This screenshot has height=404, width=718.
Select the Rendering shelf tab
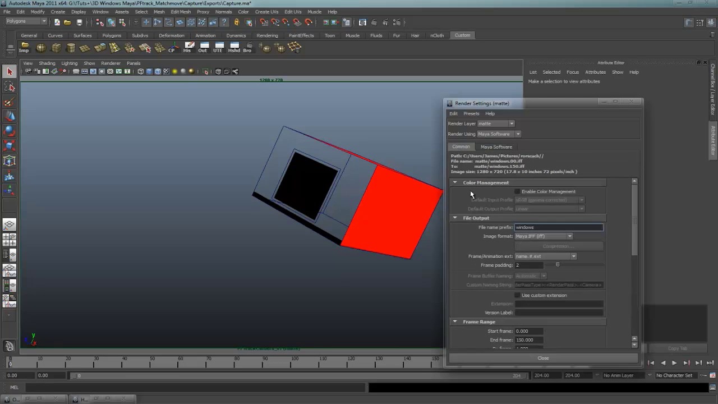(x=267, y=35)
